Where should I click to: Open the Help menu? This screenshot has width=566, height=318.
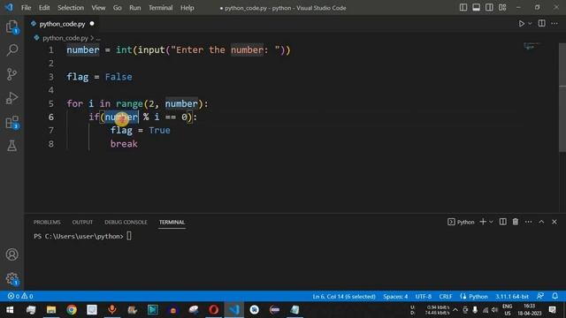(187, 8)
